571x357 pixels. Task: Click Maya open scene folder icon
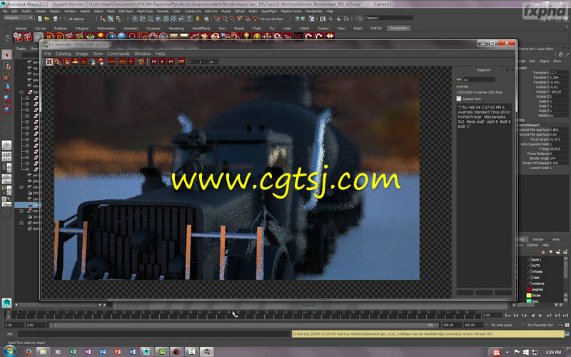[x=47, y=19]
